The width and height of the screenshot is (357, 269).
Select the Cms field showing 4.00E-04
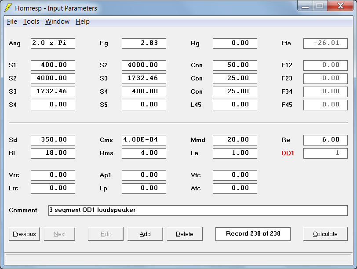click(144, 140)
